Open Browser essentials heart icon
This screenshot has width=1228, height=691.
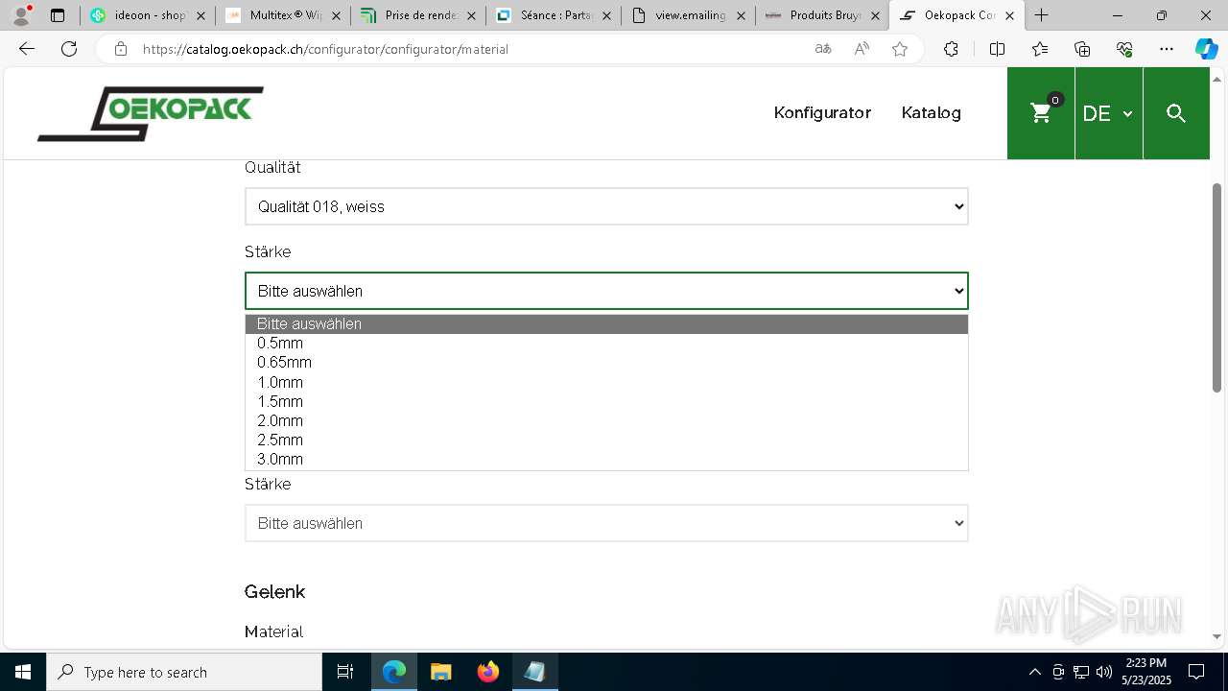pyautogui.click(x=1124, y=49)
